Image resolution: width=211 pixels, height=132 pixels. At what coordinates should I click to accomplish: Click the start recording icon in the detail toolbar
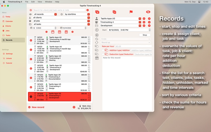coord(97,12)
